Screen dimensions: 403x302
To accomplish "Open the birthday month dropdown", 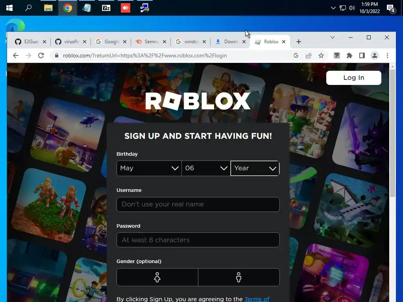I will point(149,168).
